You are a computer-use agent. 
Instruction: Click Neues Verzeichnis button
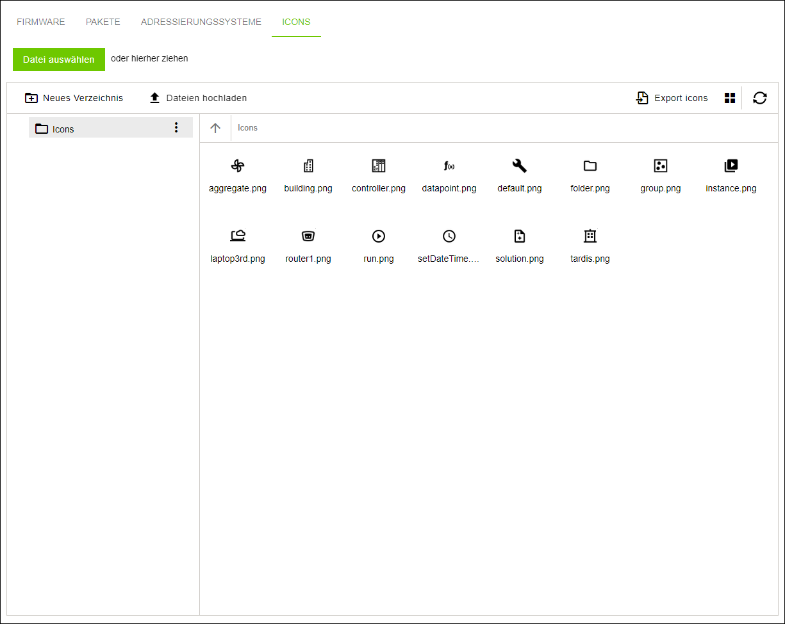click(74, 98)
